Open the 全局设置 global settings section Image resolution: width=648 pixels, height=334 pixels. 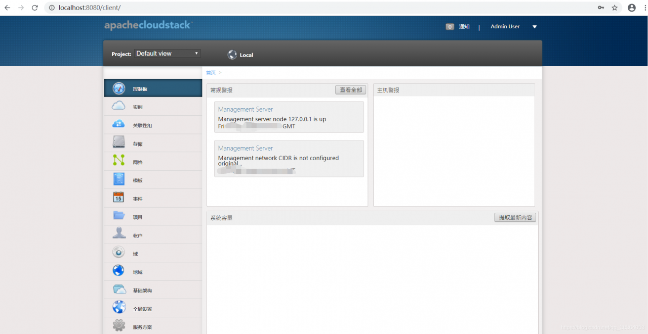[153, 308]
